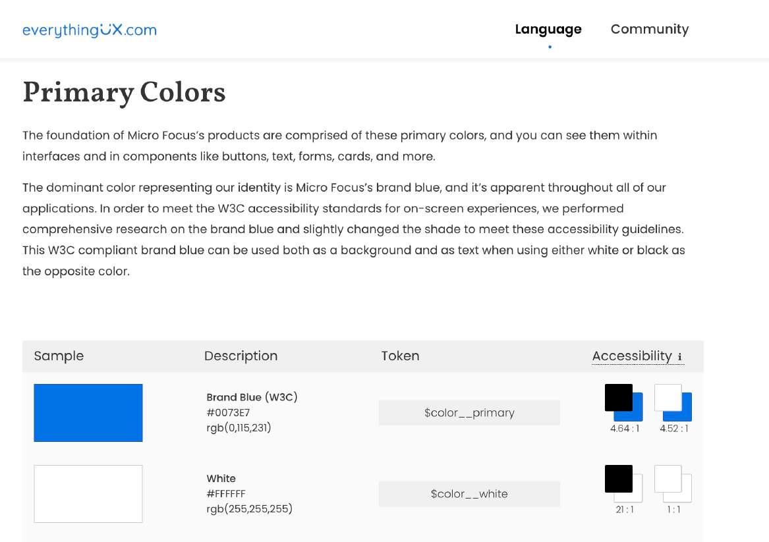Viewport: 769px width, 542px height.
Task: Click the Description column header
Action: point(241,356)
